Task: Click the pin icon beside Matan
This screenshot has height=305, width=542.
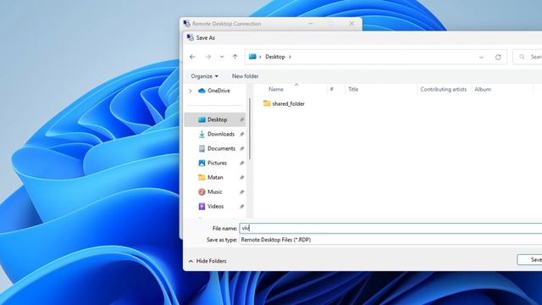Action: (241, 178)
